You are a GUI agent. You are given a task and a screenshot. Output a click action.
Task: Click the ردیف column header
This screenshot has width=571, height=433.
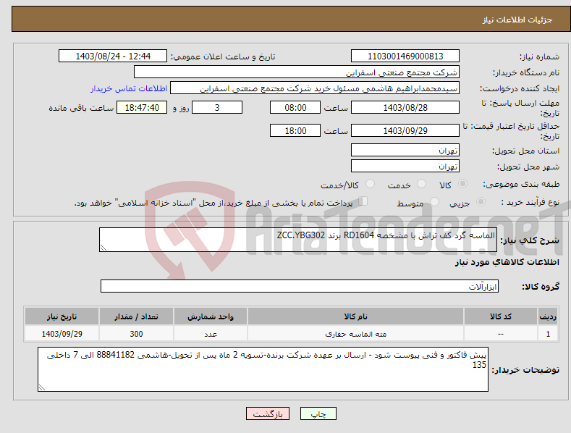[x=548, y=316]
